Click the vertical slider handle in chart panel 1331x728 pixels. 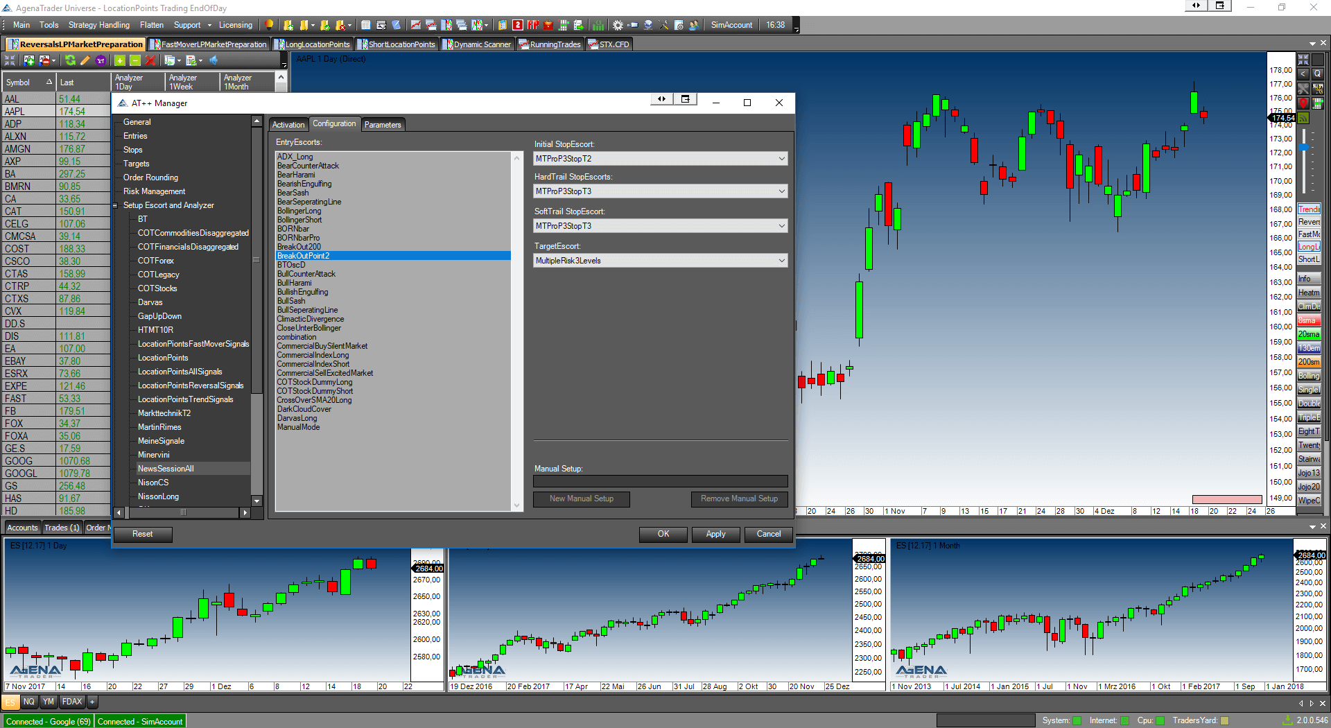pyautogui.click(x=1304, y=147)
